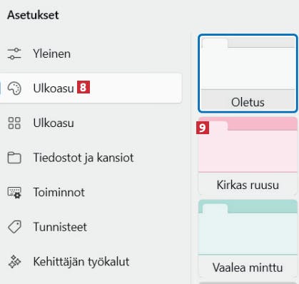Click the sparkle icon for Kehittäjän työkalut
The image size is (299, 284).
(14, 262)
